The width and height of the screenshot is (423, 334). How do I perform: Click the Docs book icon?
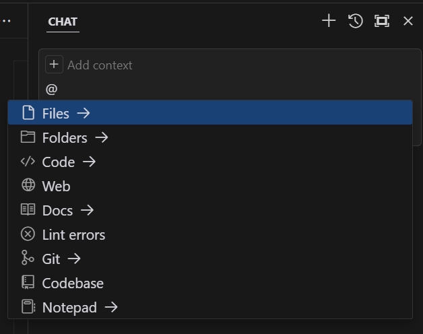(x=28, y=209)
